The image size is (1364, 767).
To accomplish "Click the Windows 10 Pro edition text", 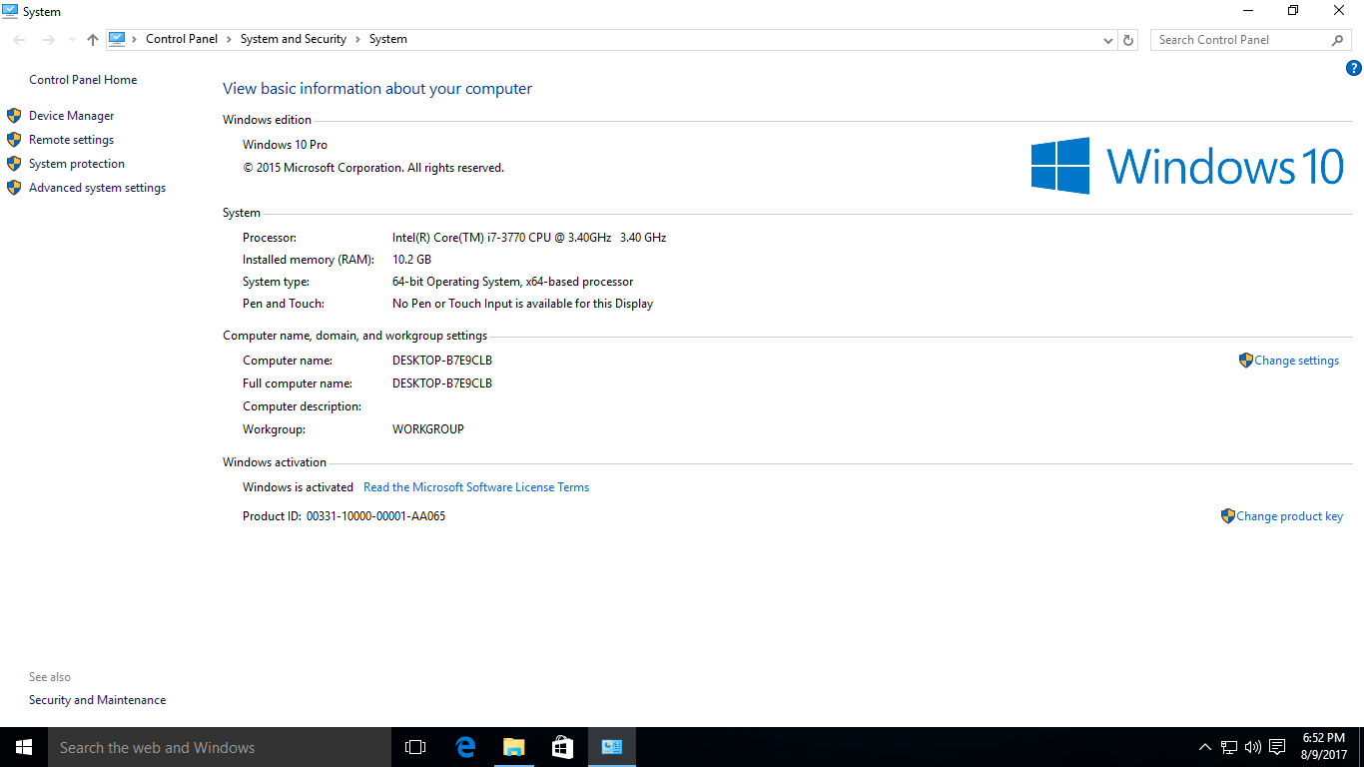I will click(x=285, y=145).
